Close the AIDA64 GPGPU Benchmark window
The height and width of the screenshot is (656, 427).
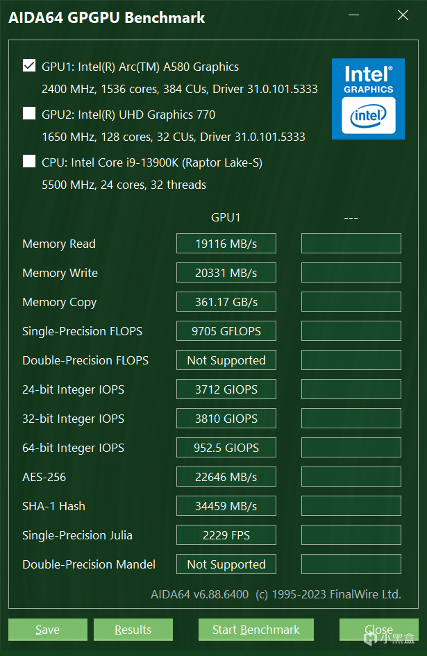tap(402, 15)
